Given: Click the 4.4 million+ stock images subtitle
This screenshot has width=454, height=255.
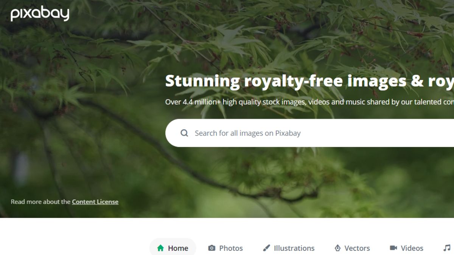Looking at the screenshot, I should click(309, 102).
